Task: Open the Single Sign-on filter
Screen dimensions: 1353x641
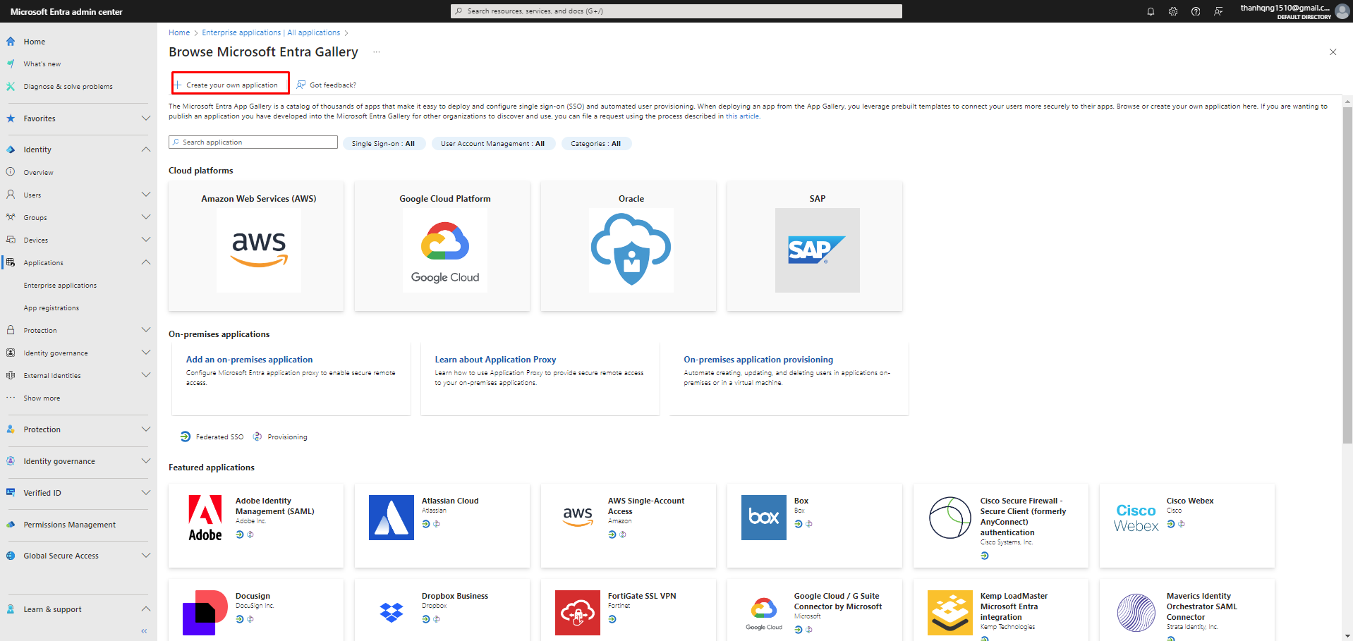Action: [384, 144]
